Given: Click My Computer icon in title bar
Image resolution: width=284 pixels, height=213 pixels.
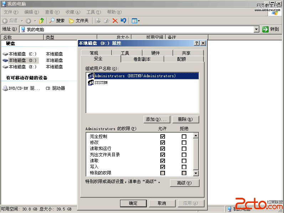Looking at the screenshot, I should [x=4, y=4].
